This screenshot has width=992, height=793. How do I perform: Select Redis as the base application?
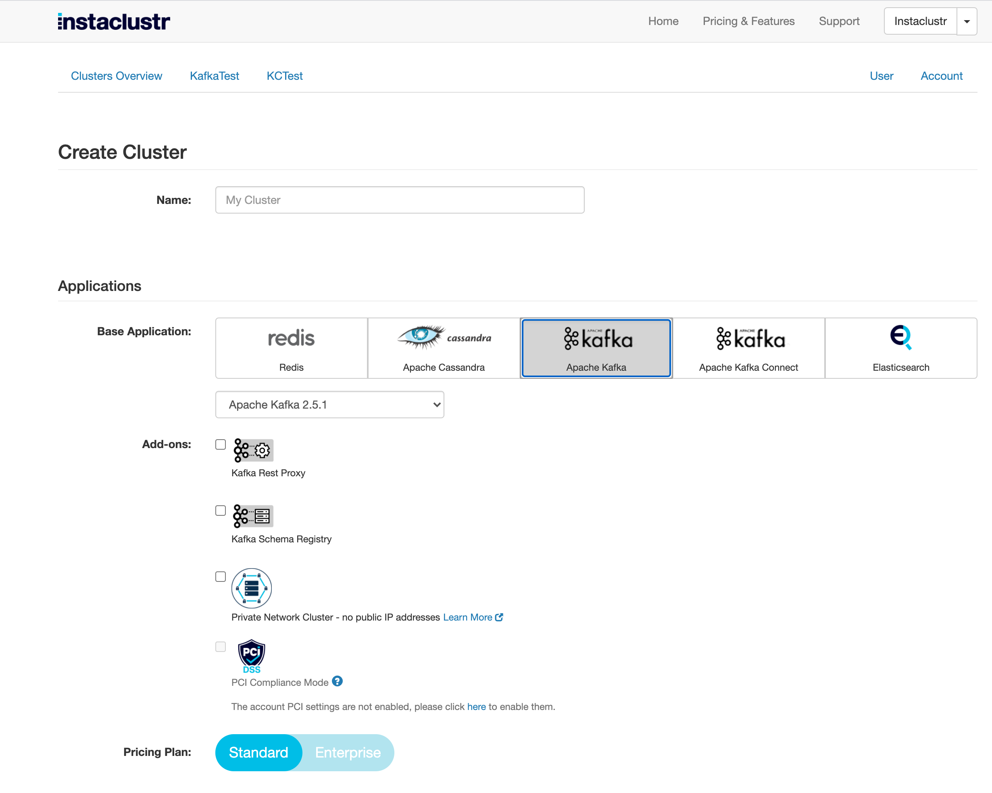291,348
